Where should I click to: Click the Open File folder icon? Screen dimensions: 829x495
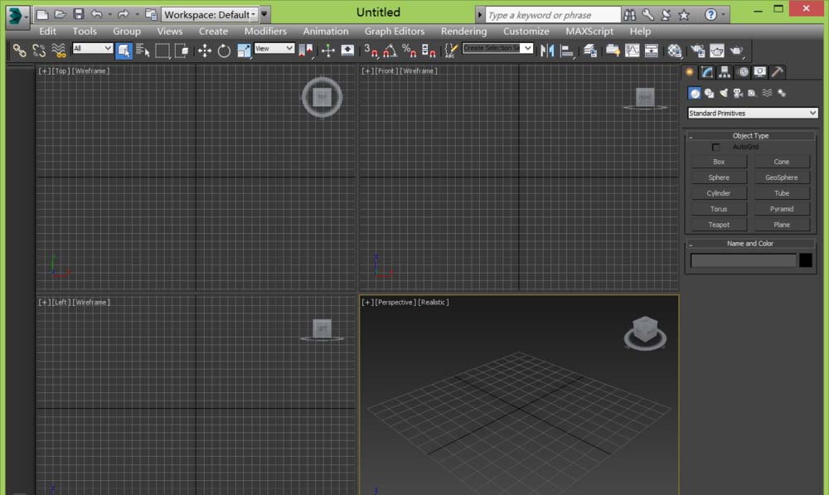pyautogui.click(x=61, y=14)
